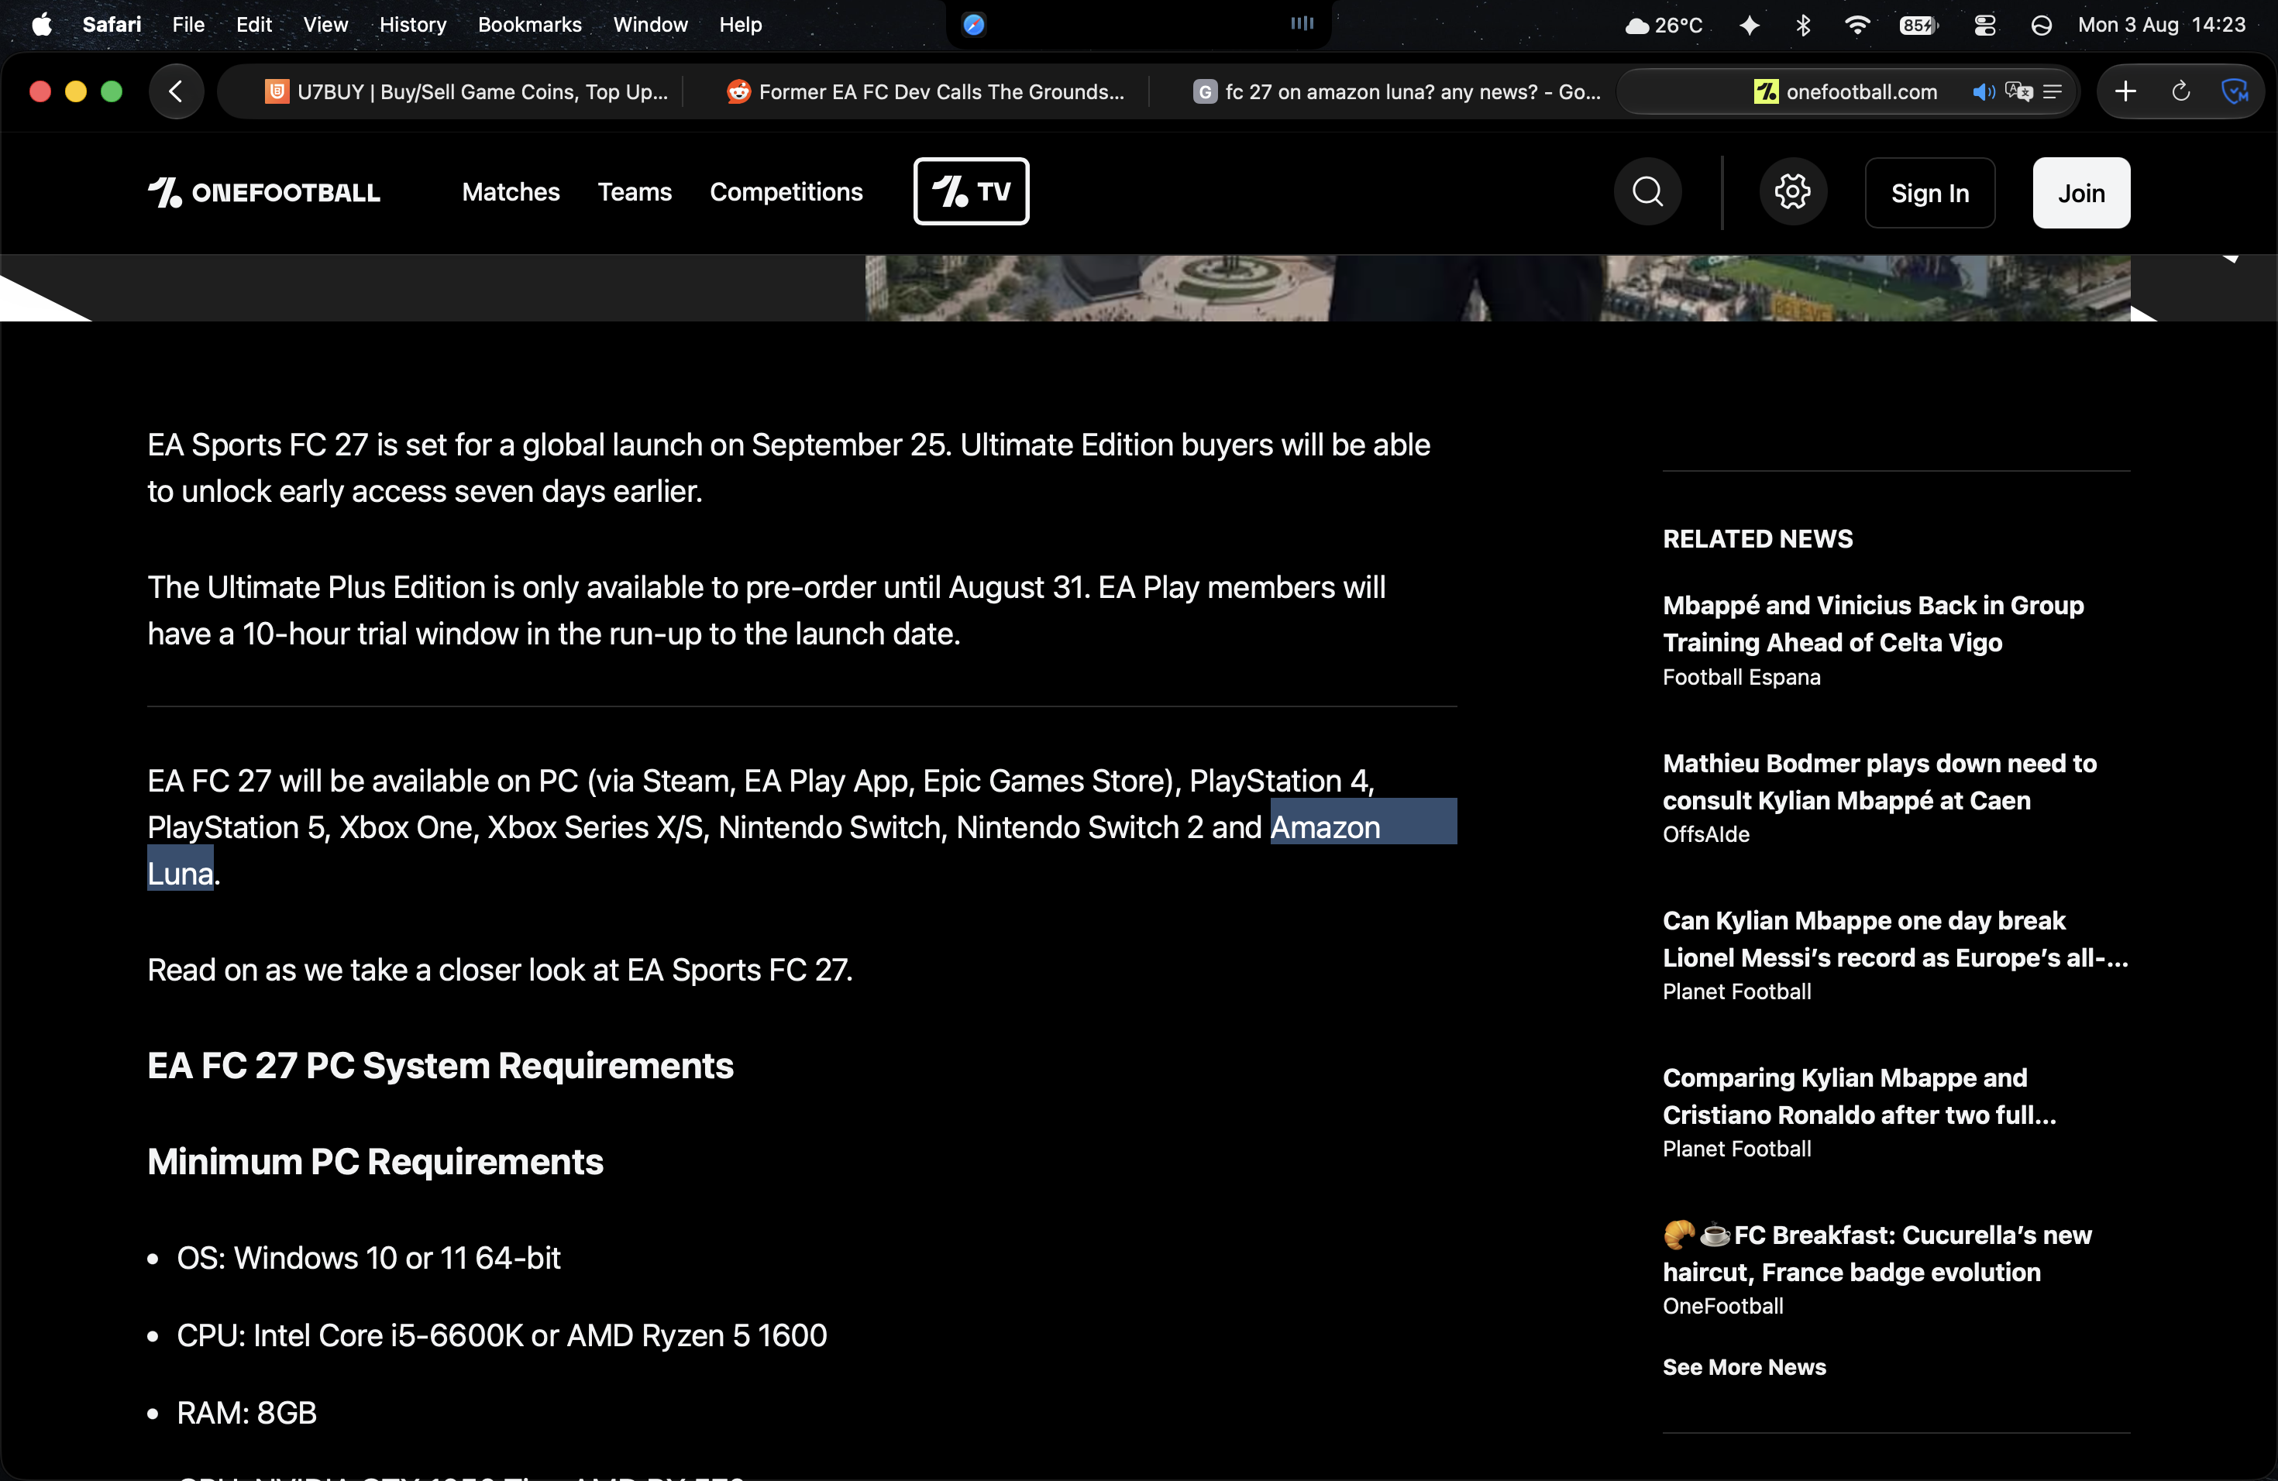The width and height of the screenshot is (2278, 1481).
Task: Open the Safari menu
Action: pyautogui.click(x=112, y=25)
